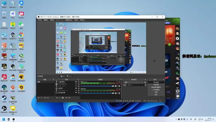216x122 pixels.
Task: Open the 工具(T) menu
Action: pyautogui.click(x=76, y=20)
